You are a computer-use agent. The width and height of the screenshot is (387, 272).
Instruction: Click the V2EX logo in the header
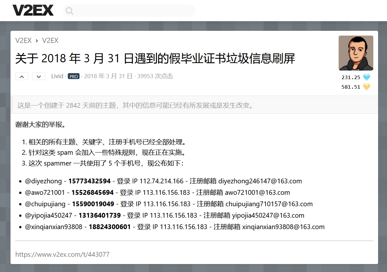(x=33, y=10)
